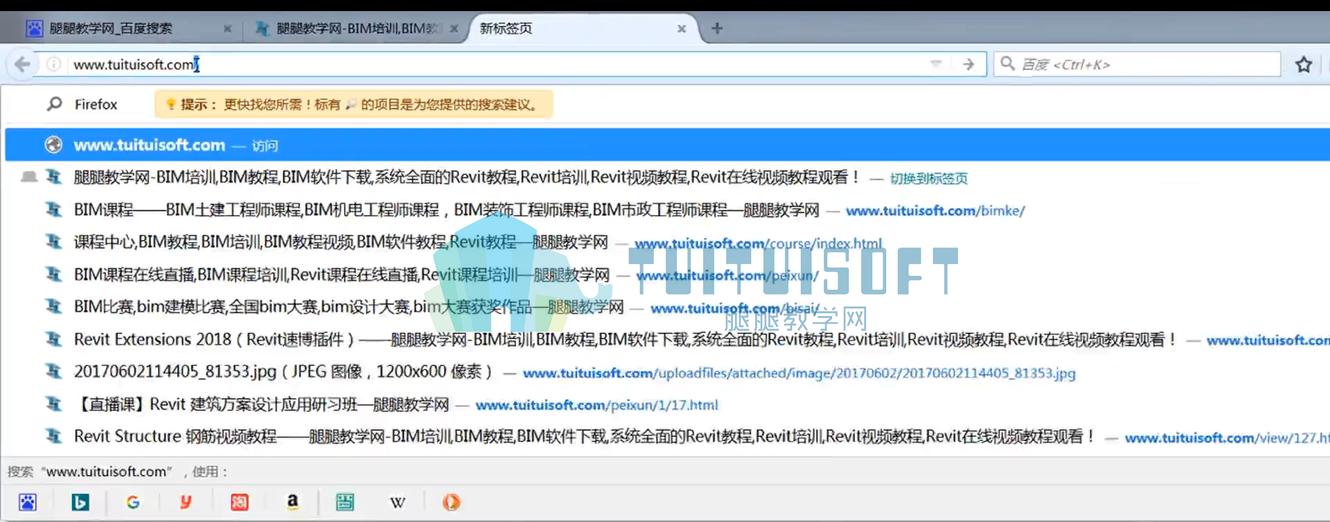The width and height of the screenshot is (1330, 522).
Task: Search with DuckDuckGo engine icon
Action: 451,502
